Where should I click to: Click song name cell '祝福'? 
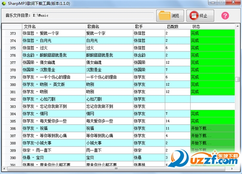pos(109,128)
